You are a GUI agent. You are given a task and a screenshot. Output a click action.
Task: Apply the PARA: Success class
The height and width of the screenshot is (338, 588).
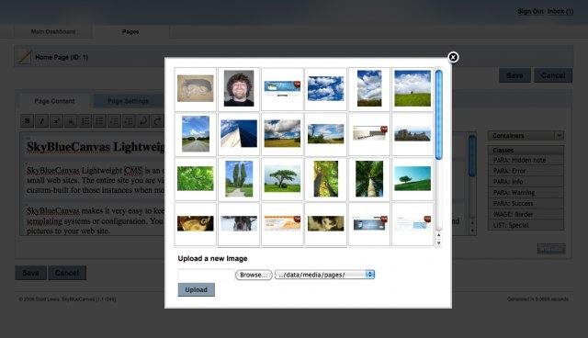[526, 204]
